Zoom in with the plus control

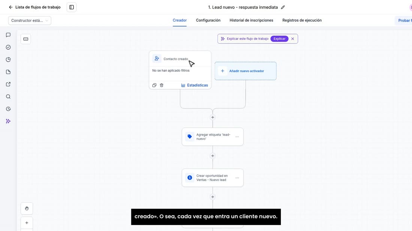(27, 223)
